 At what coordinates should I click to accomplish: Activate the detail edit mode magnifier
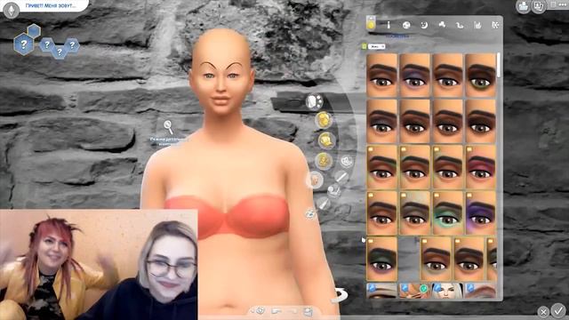(x=168, y=127)
